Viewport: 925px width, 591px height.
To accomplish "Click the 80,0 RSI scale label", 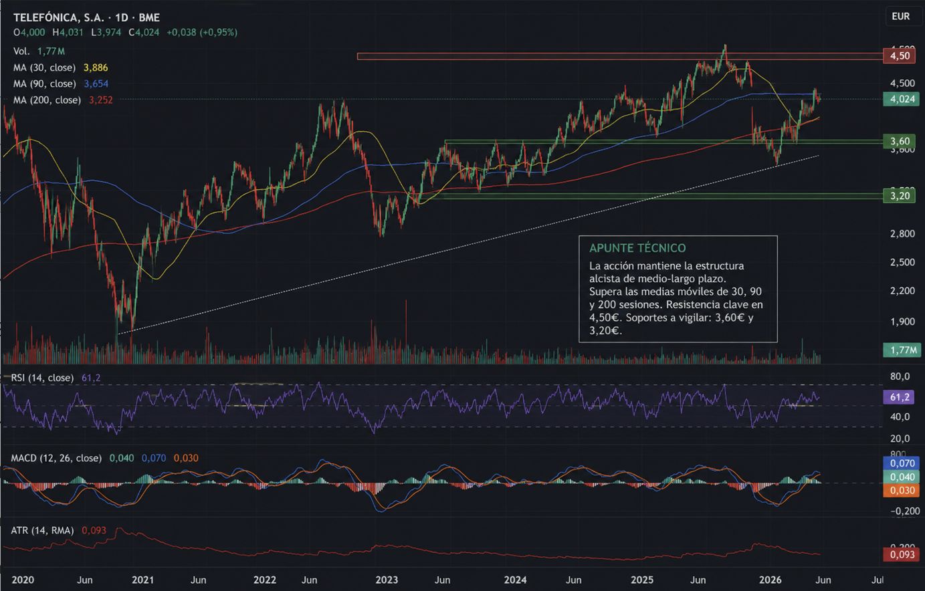I will [x=900, y=376].
